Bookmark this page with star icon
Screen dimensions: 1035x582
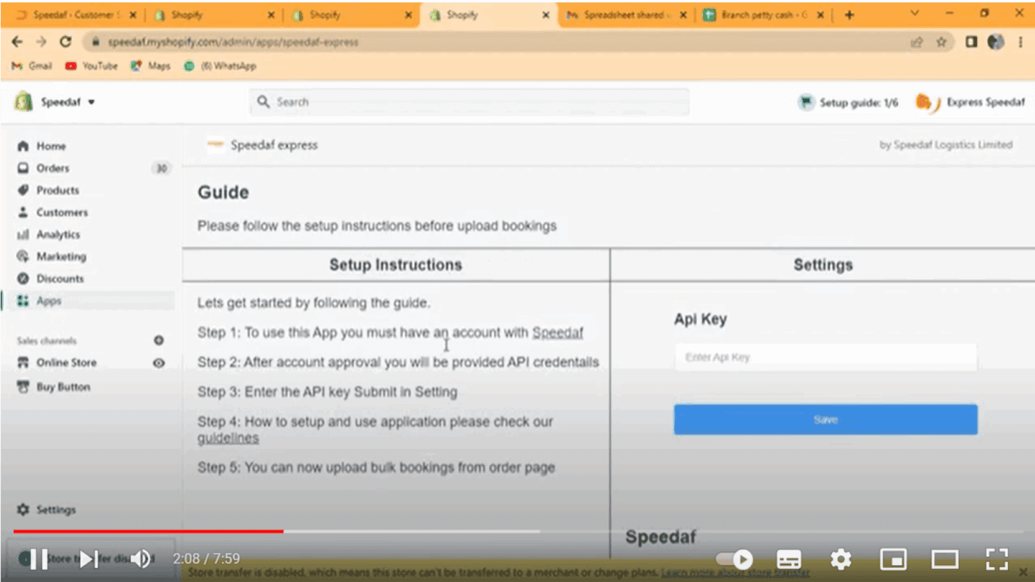click(x=941, y=42)
